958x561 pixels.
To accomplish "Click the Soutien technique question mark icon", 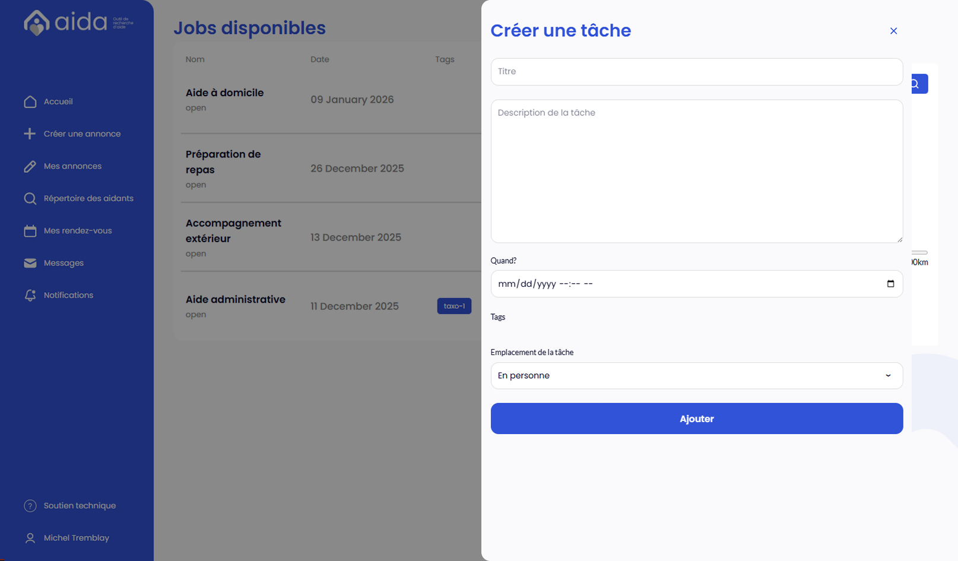I will click(30, 505).
